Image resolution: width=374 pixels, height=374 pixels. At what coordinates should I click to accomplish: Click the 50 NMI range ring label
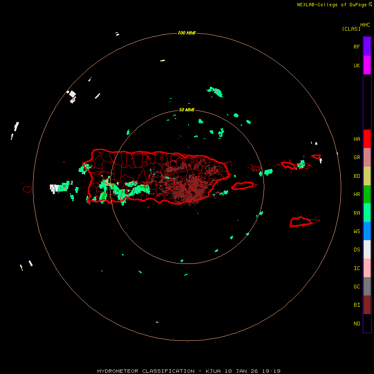[x=187, y=110]
